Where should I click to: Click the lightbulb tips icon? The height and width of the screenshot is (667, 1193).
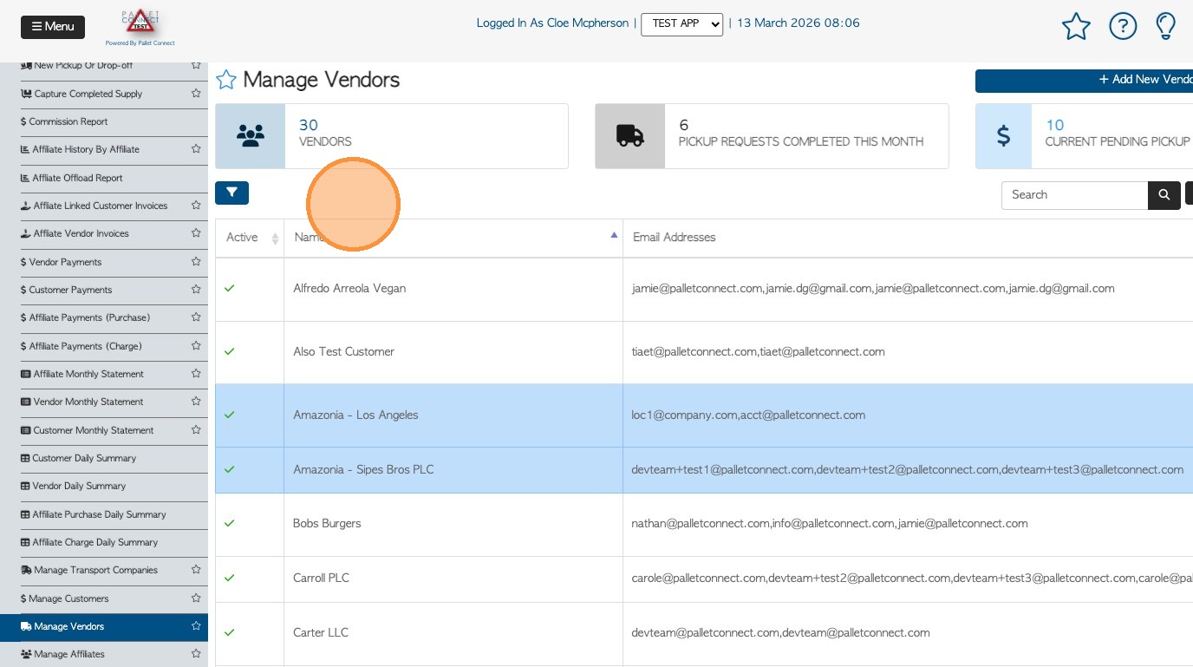[x=1166, y=26]
